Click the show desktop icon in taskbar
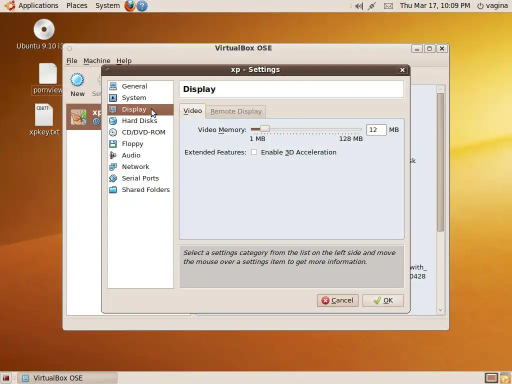Viewport: 512px width, 384px height. [6, 378]
